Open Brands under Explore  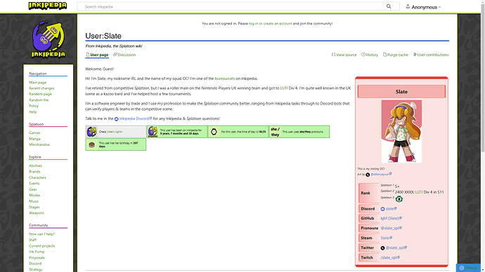click(x=34, y=172)
